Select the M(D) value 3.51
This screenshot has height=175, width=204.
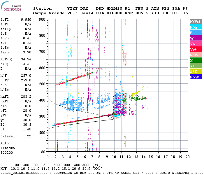pos(27,64)
